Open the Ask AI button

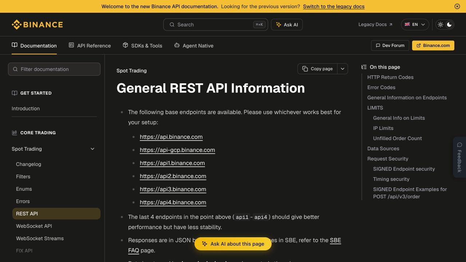(x=287, y=25)
